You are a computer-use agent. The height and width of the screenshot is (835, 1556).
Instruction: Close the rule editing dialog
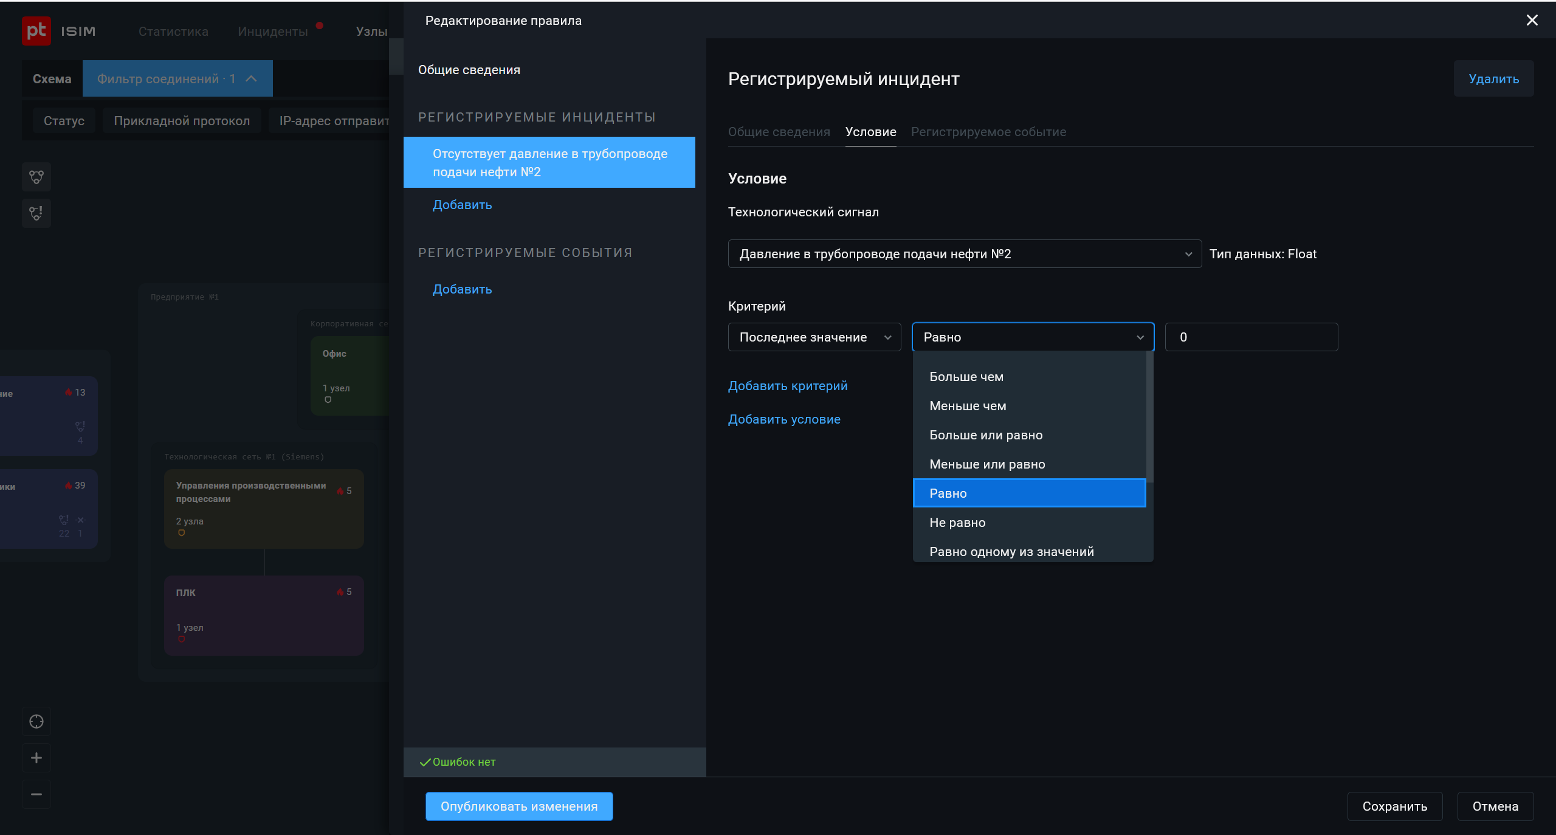(1532, 20)
